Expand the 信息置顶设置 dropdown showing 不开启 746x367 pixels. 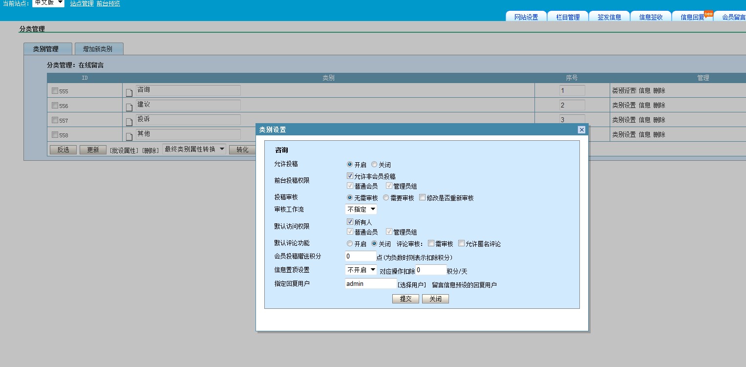[x=361, y=270]
